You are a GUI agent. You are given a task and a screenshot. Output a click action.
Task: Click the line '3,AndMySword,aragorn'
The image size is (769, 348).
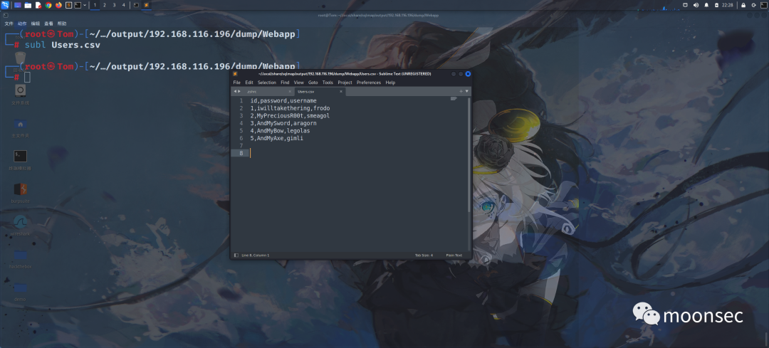(x=283, y=123)
